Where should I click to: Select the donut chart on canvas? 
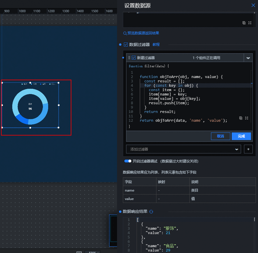(x=30, y=107)
